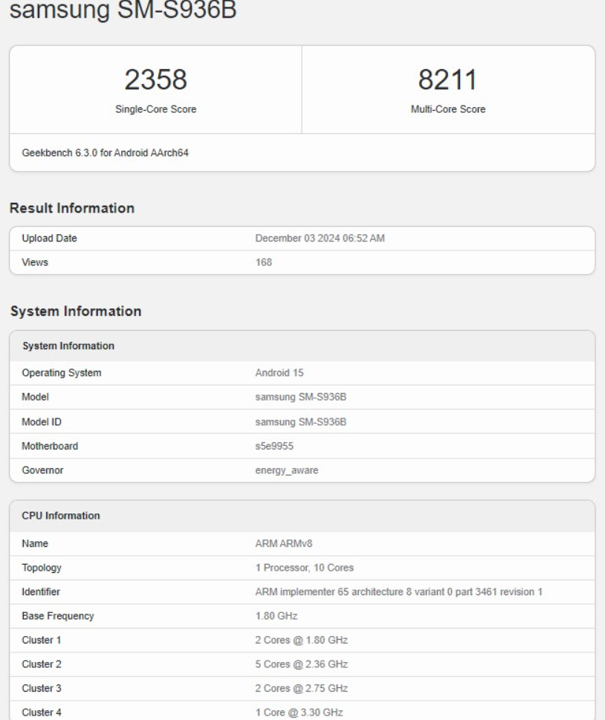Viewport: 605px width, 720px height.
Task: Select the 'Topology' label
Action: click(x=42, y=568)
